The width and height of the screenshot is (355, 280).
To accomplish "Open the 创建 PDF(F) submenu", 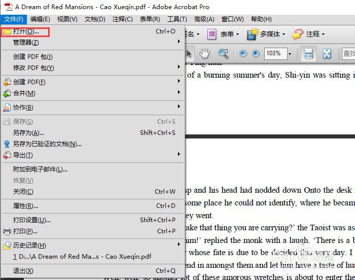I will tap(92, 82).
